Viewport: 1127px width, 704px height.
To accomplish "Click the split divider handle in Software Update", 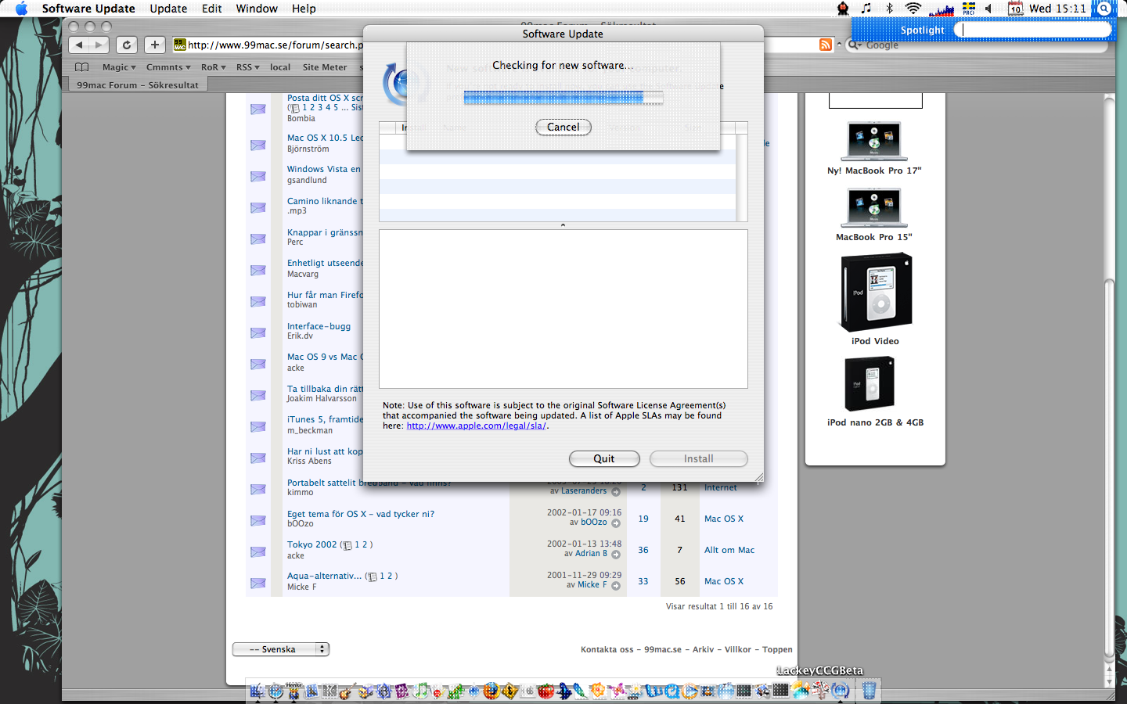I will (x=563, y=225).
